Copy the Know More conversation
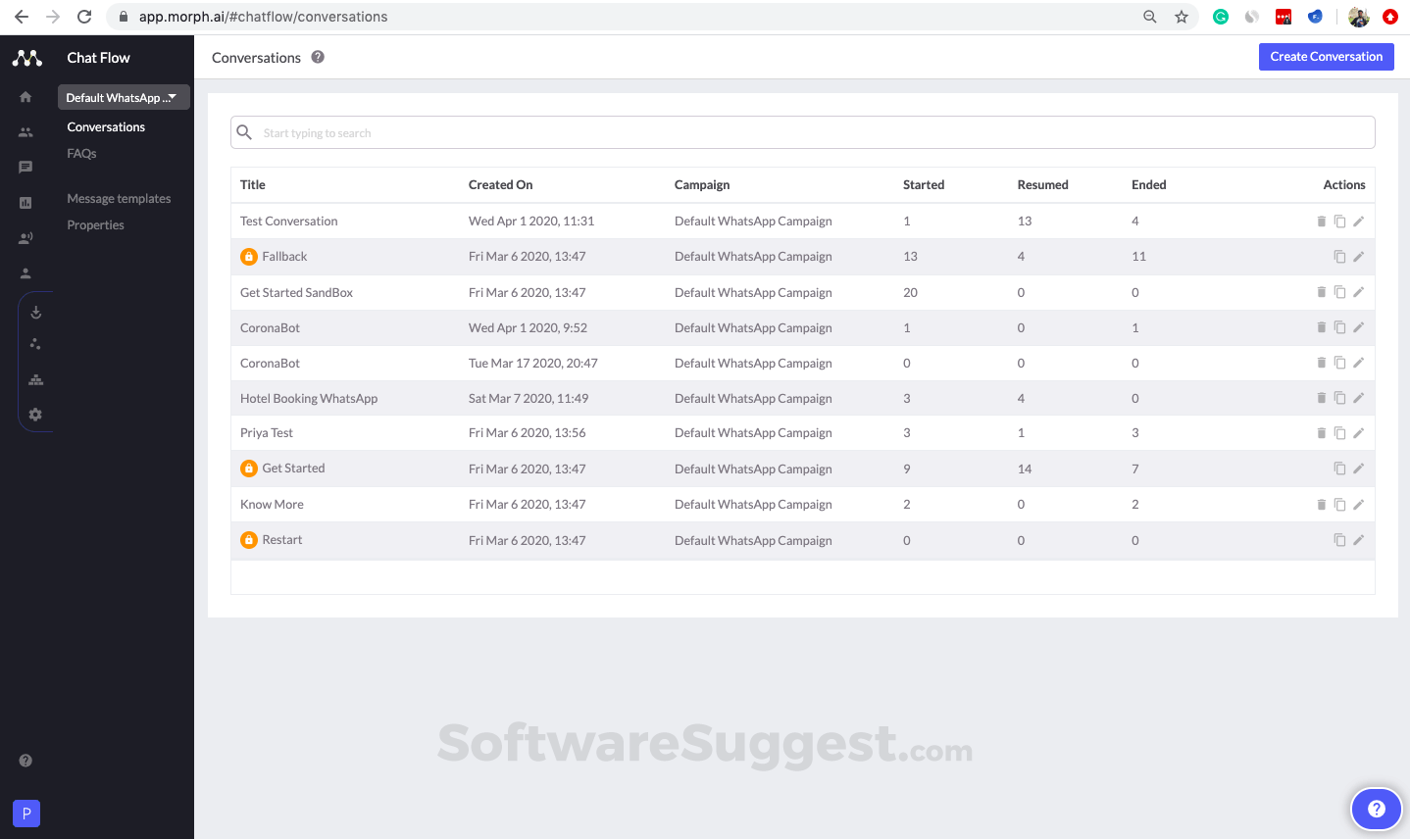Image resolution: width=1410 pixels, height=839 pixels. click(x=1339, y=505)
